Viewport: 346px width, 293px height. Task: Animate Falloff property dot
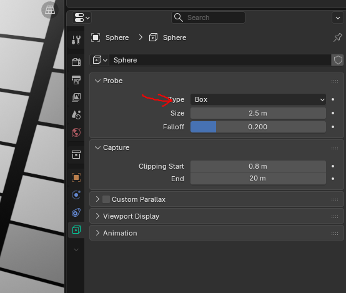(333, 127)
